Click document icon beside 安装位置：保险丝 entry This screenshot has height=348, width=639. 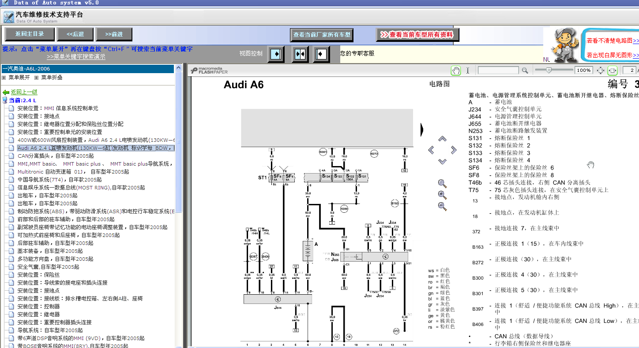point(12,275)
